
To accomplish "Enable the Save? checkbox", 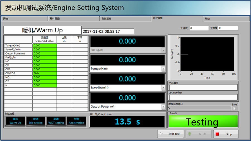I will point(234,108).
